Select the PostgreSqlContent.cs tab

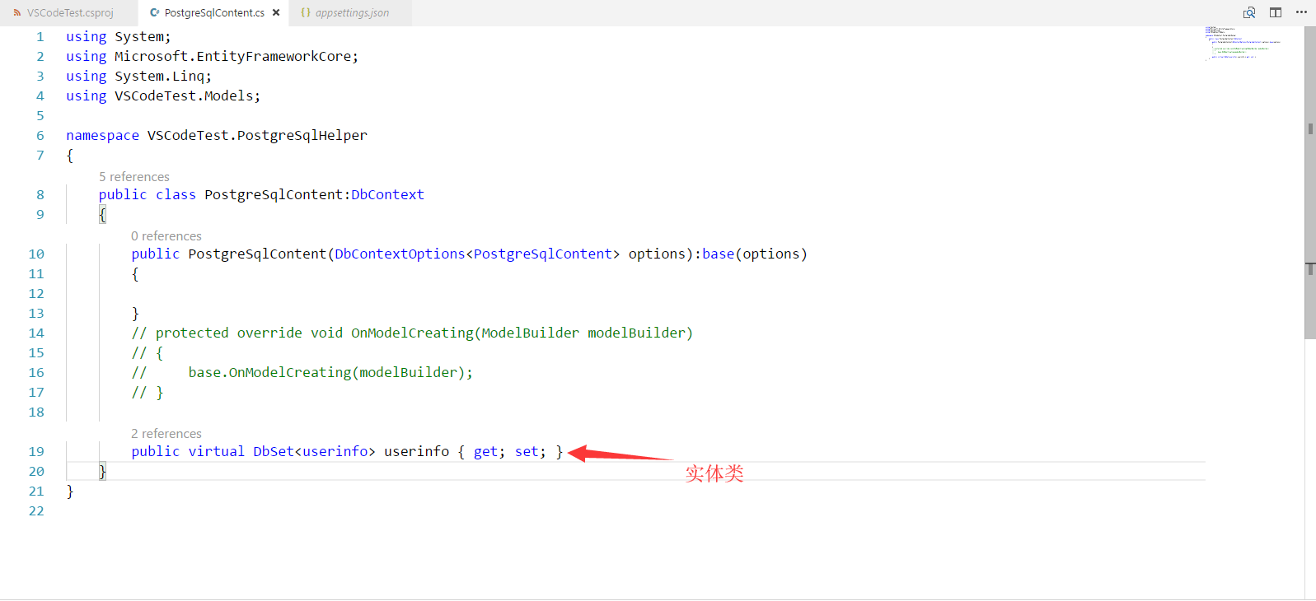pyautogui.click(x=214, y=13)
